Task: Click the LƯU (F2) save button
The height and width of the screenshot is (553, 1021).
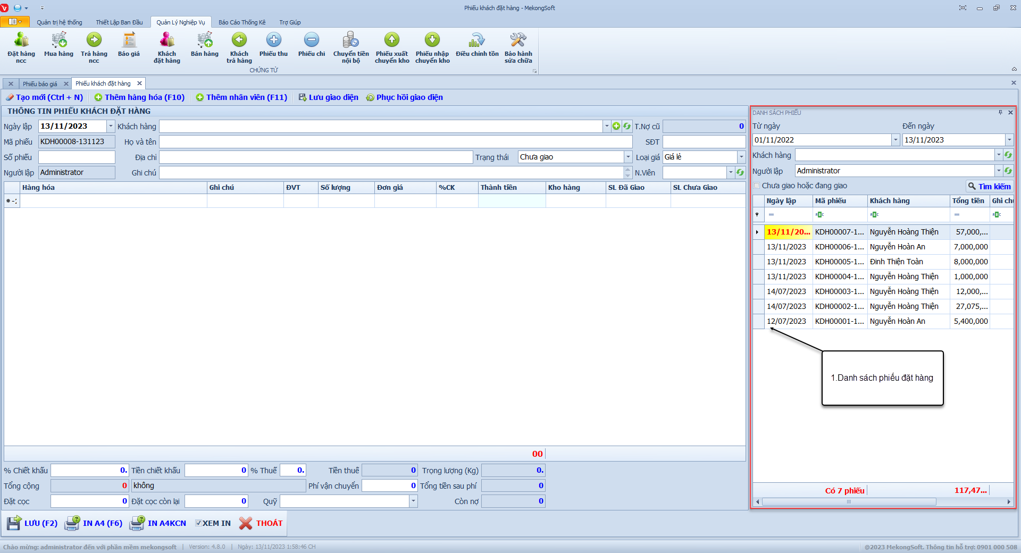Action: pyautogui.click(x=33, y=523)
